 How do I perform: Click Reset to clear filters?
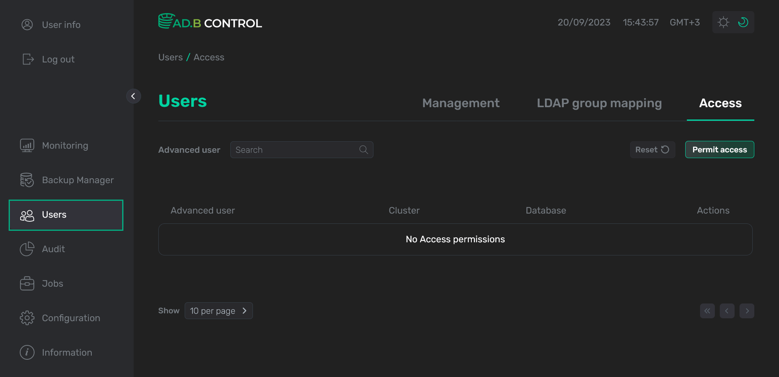[652, 149]
